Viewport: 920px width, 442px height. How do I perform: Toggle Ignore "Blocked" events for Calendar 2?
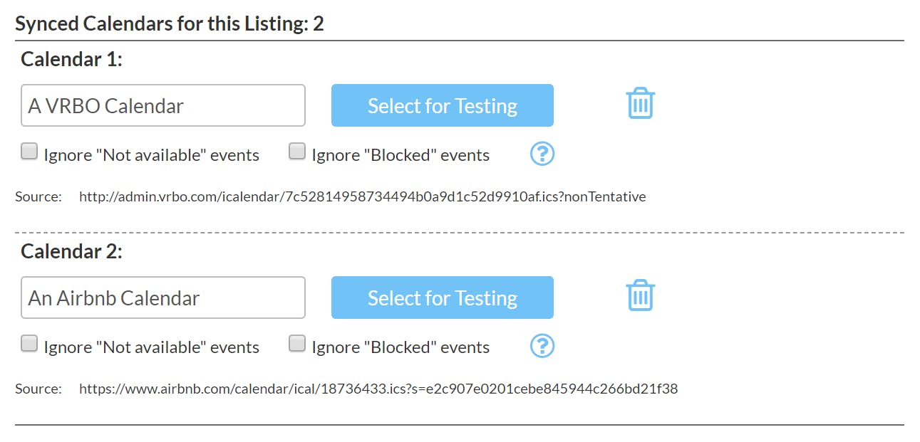coord(297,344)
